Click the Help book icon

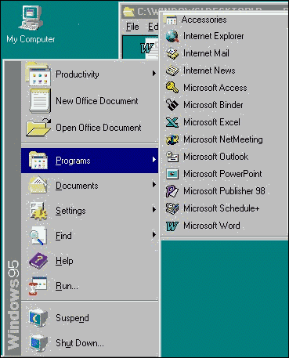[x=38, y=261]
